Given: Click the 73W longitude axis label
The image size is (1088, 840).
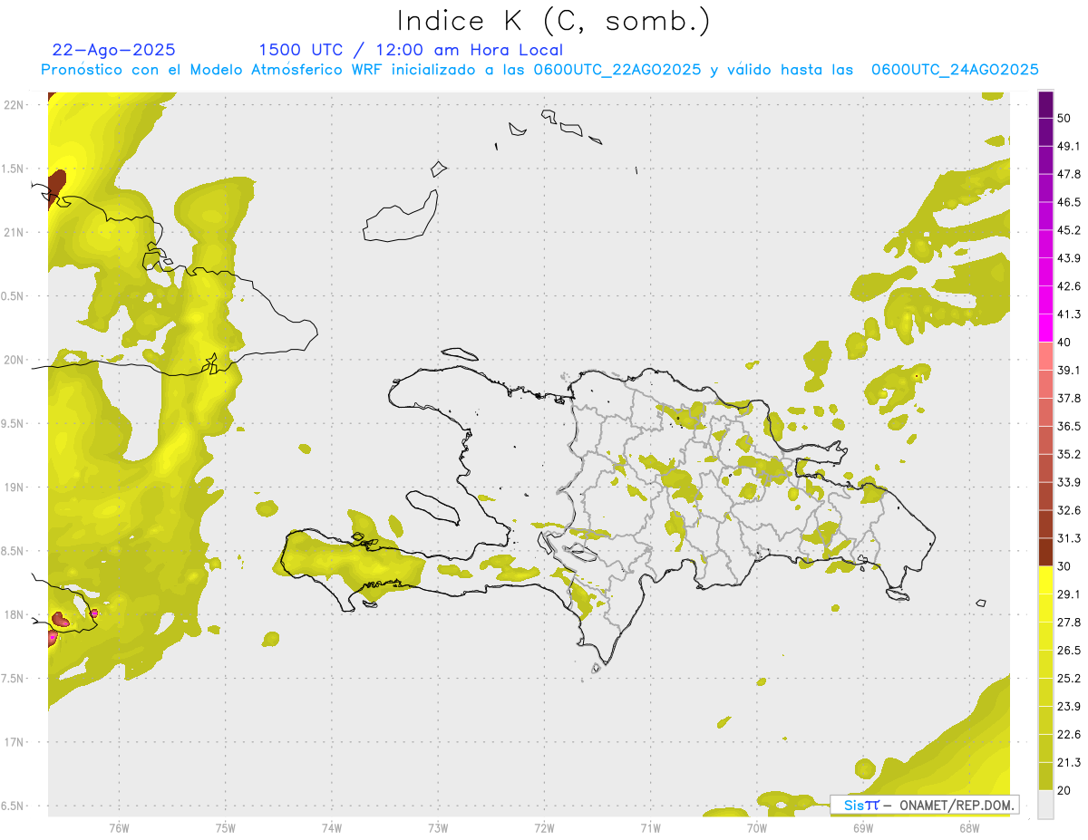Looking at the screenshot, I should click(x=438, y=826).
